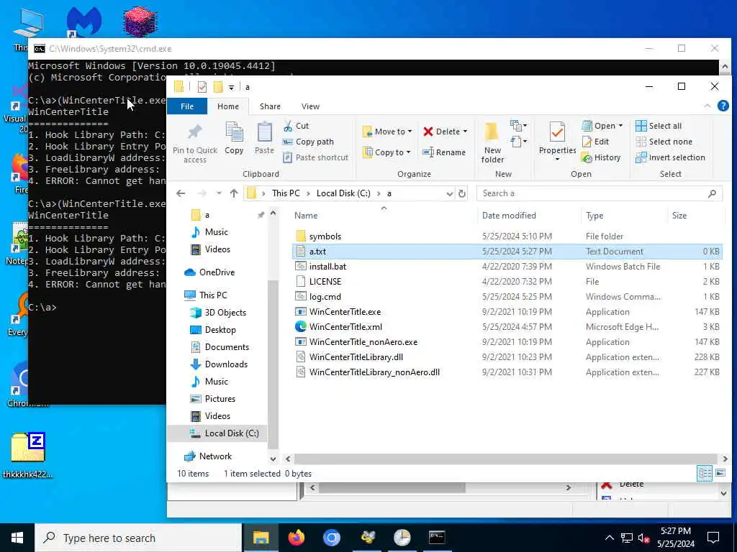Viewport: 737px width, 552px height.
Task: Show hidden tray icons chevron
Action: click(x=609, y=538)
